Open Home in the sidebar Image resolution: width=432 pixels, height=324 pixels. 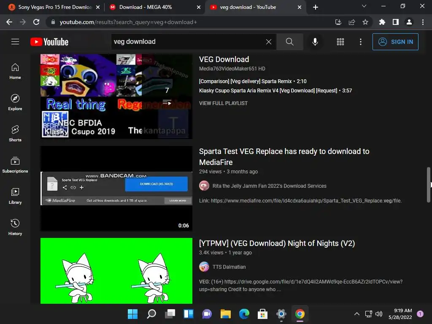15,71
